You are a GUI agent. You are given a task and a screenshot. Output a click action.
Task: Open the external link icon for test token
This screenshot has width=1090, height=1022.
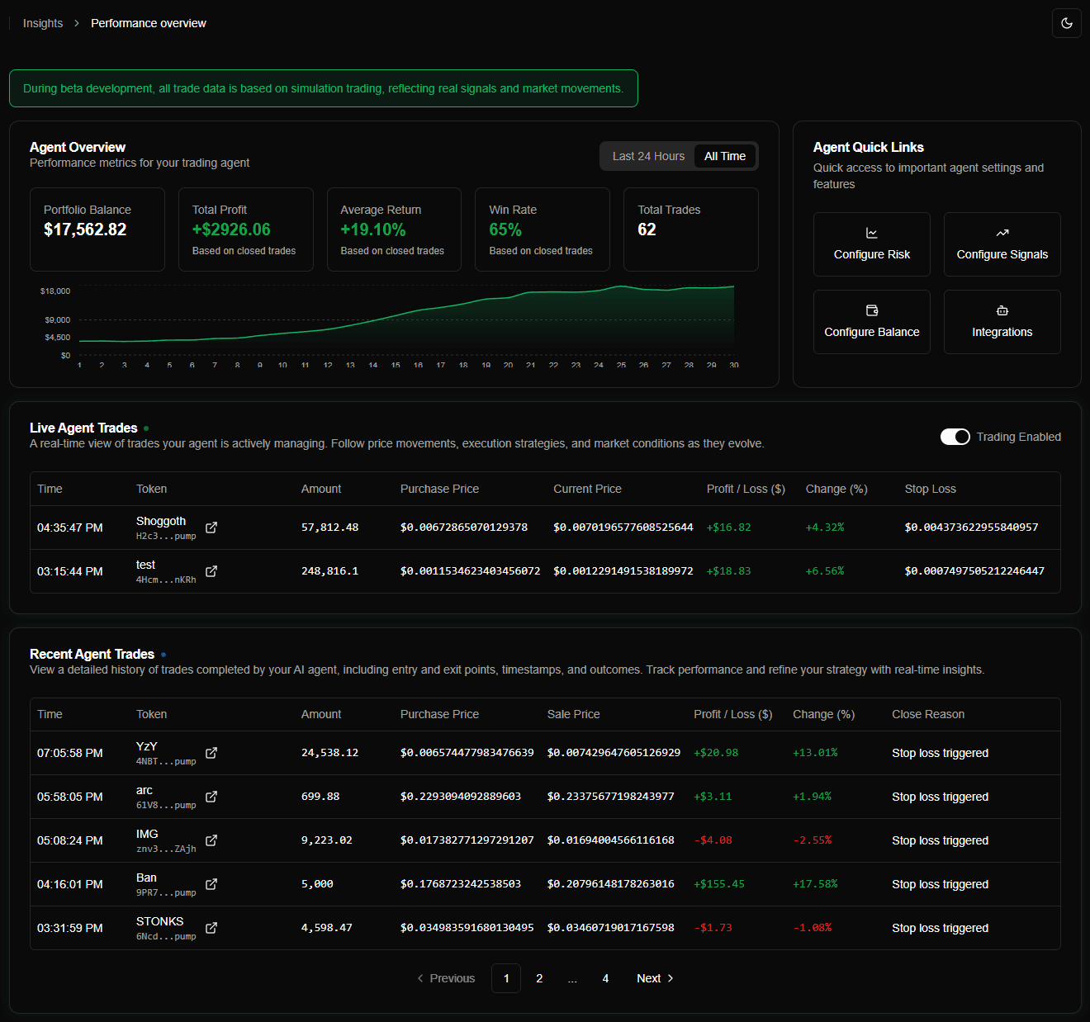tap(211, 571)
